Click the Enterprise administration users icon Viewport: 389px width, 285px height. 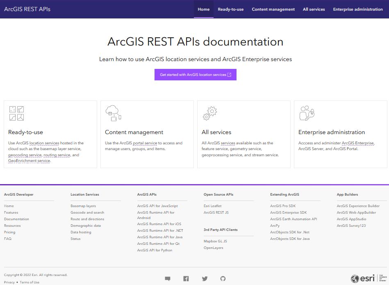(x=307, y=113)
